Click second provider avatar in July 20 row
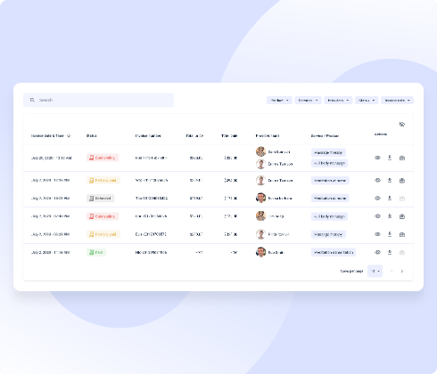Screen dimensions: 437x374 click(260, 164)
